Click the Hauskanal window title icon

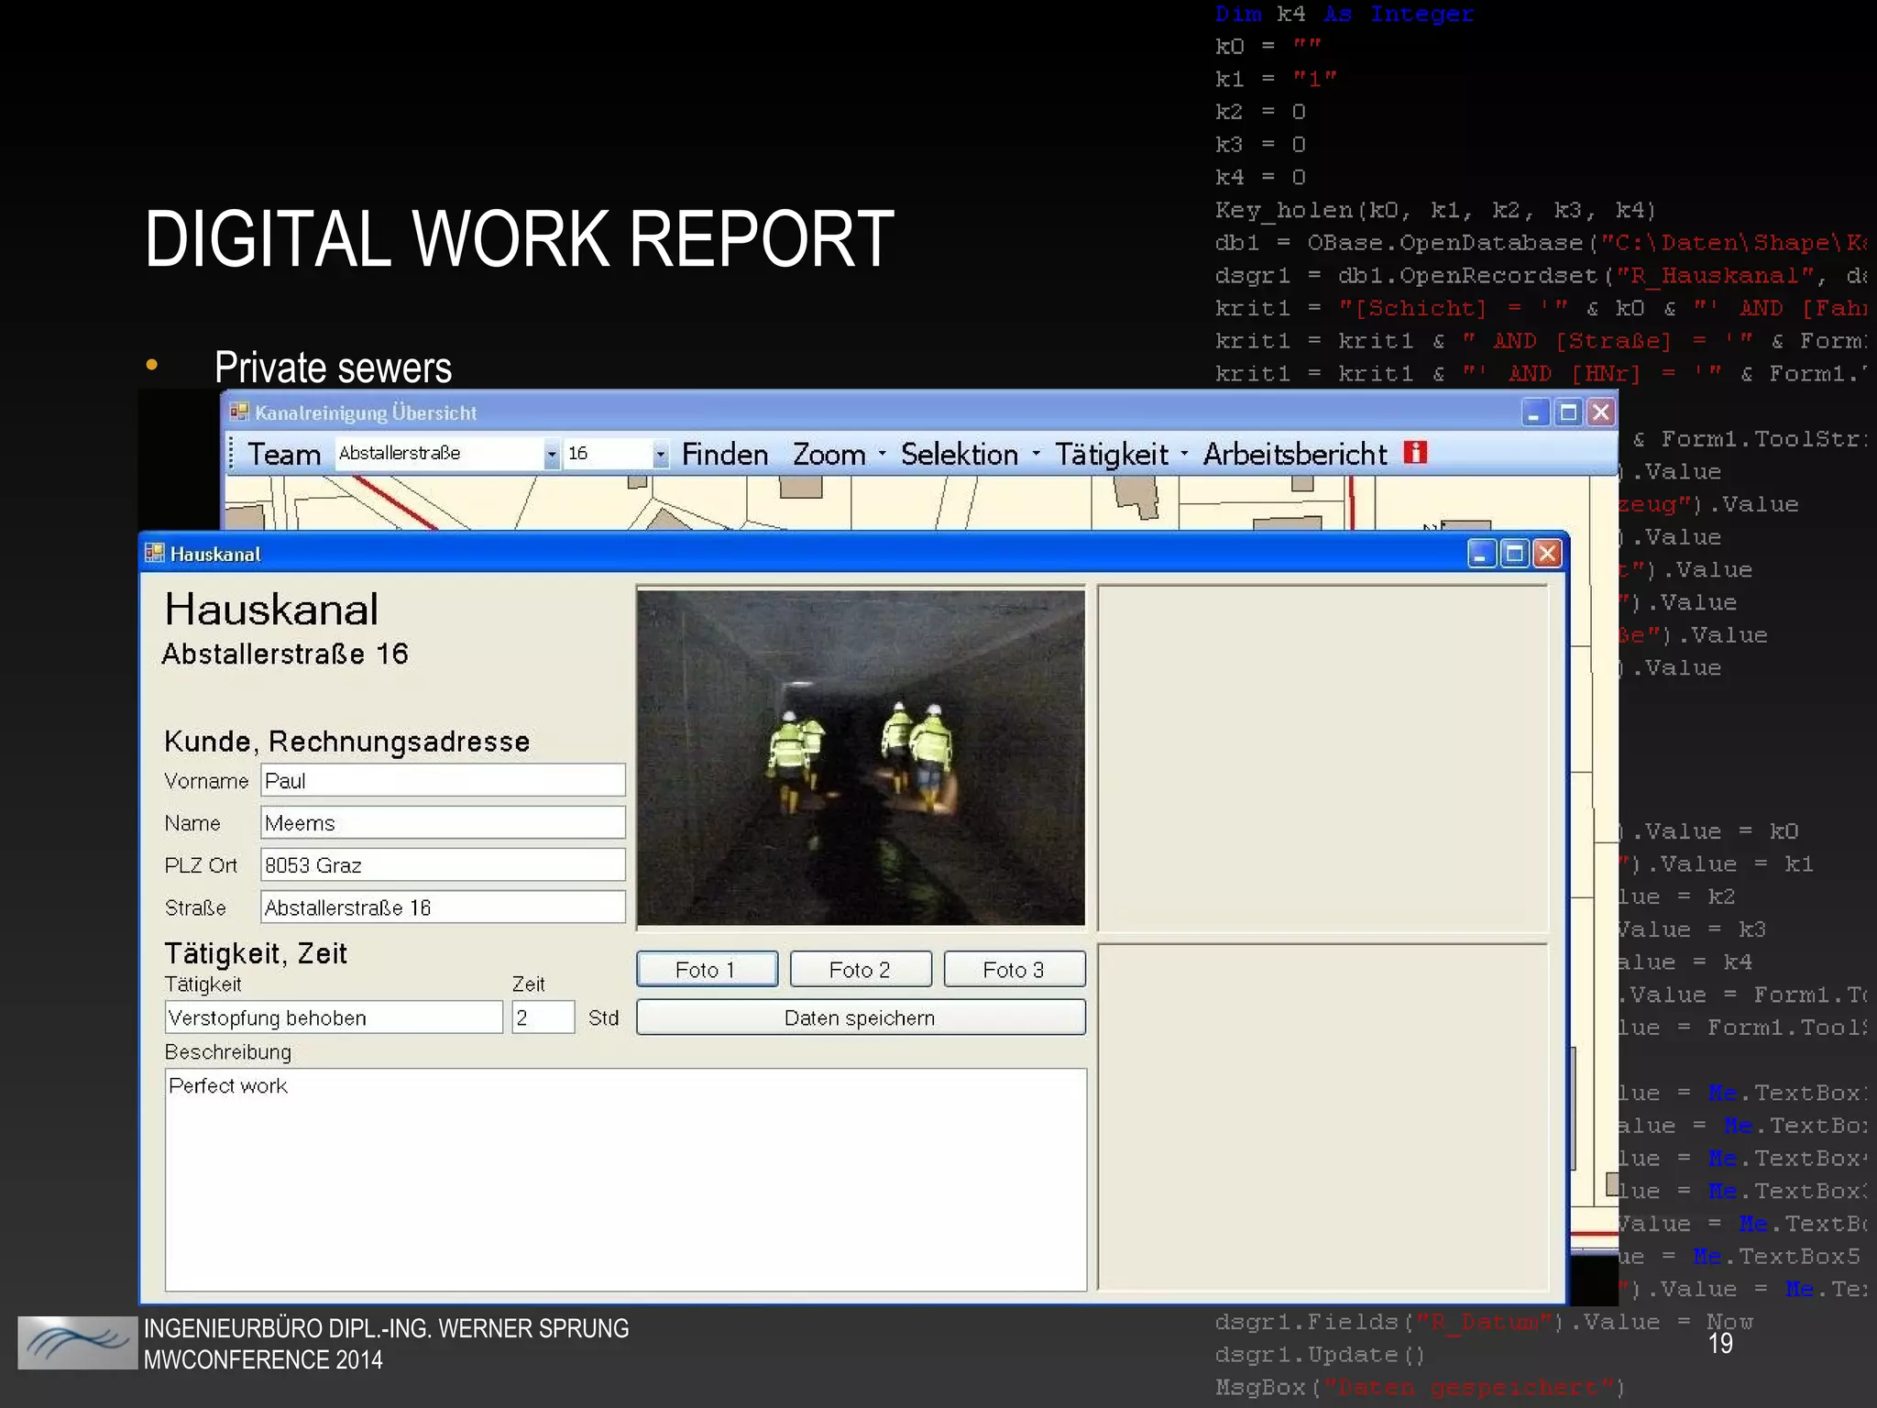pyautogui.click(x=155, y=553)
